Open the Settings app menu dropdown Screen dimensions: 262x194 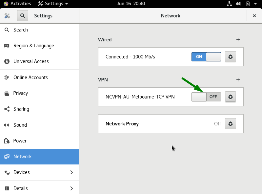(x=53, y=4)
